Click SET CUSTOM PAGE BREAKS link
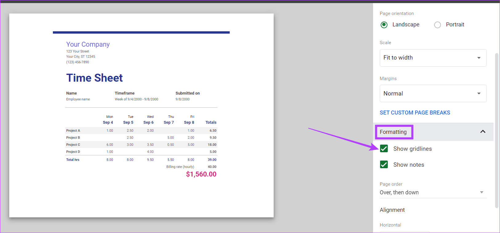 (415, 113)
